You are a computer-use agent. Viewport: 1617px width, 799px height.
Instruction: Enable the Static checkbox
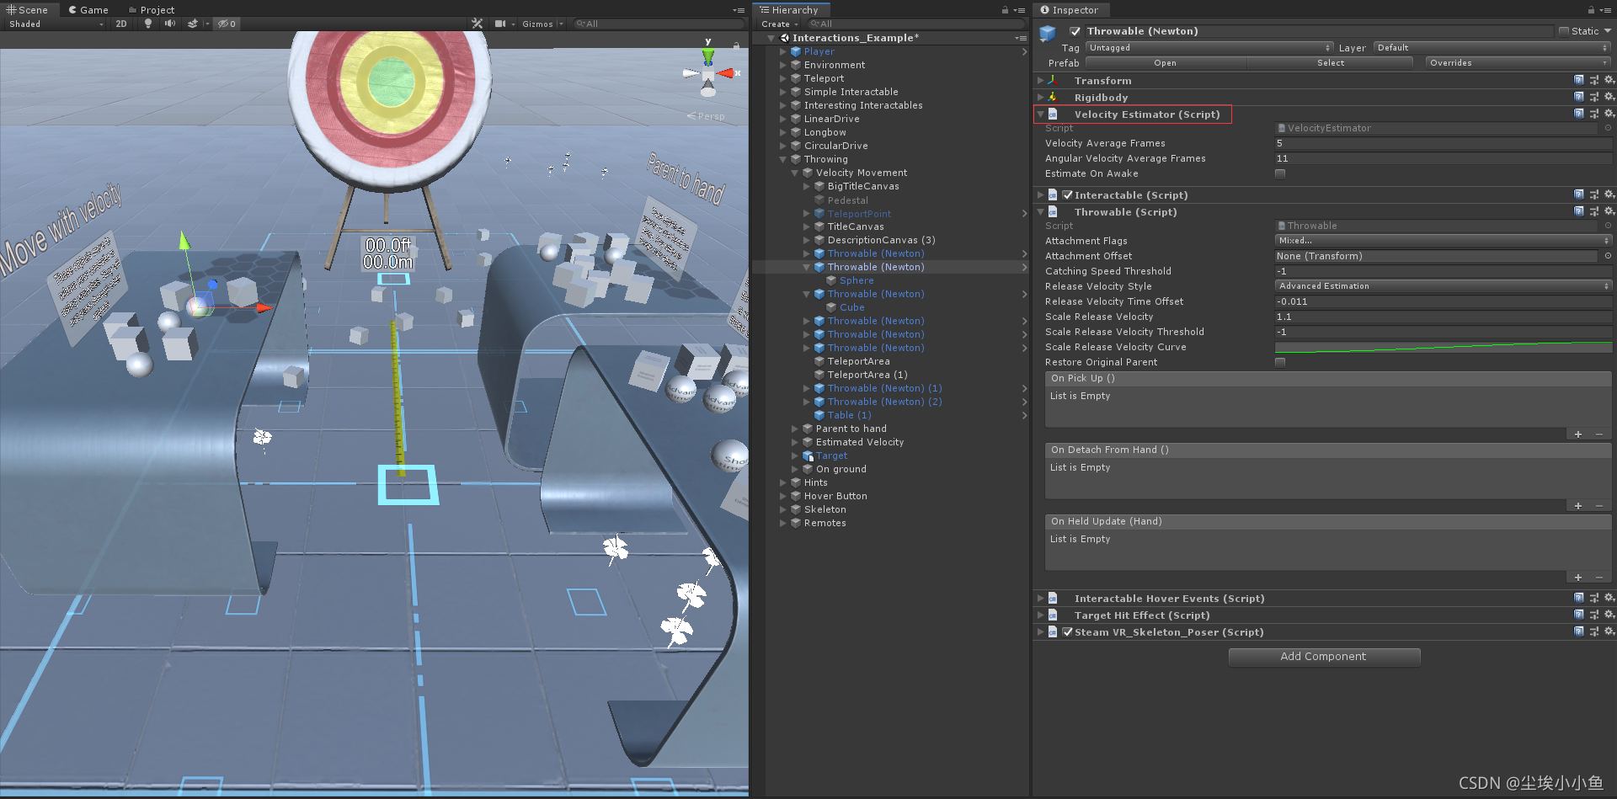(1564, 31)
